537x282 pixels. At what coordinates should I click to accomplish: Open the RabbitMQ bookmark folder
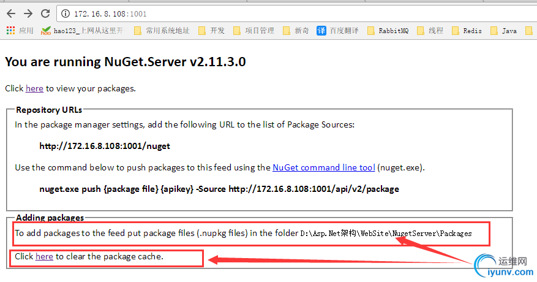click(x=388, y=31)
